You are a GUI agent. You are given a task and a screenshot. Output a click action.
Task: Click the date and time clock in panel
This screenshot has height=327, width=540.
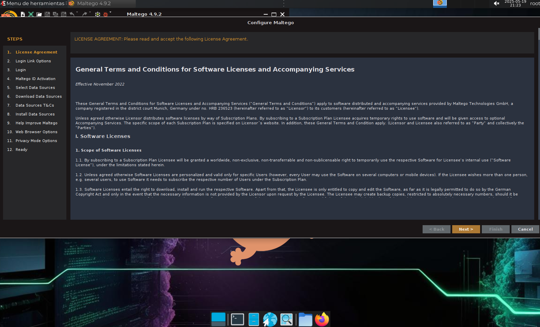pos(515,3)
